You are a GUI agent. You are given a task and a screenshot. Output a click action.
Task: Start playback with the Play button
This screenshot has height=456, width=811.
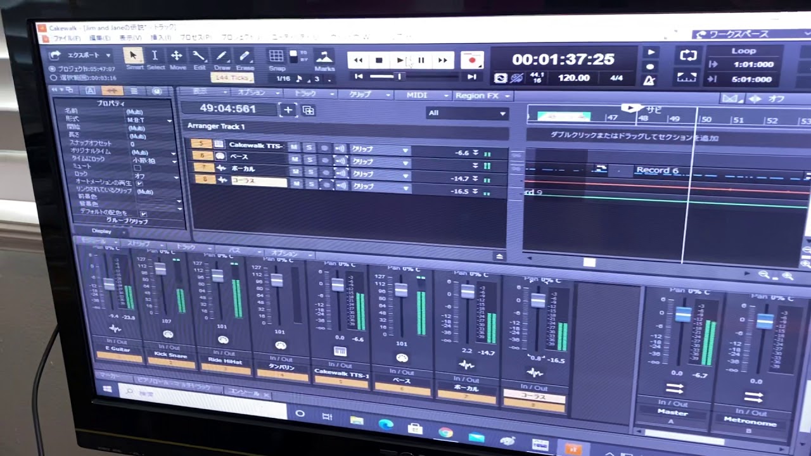400,60
